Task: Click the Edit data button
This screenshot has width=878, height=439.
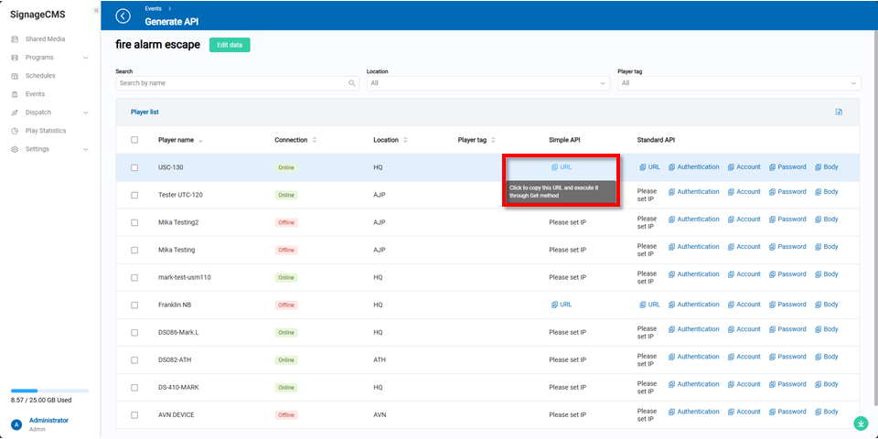Action: pos(230,45)
